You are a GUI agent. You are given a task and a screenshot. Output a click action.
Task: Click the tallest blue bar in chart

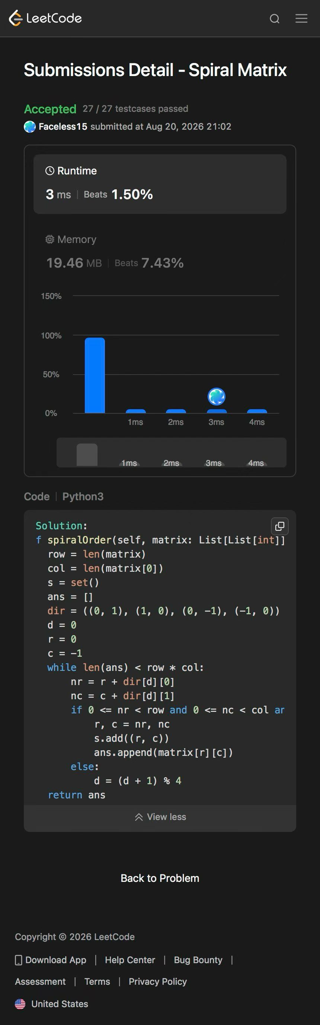coord(95,375)
